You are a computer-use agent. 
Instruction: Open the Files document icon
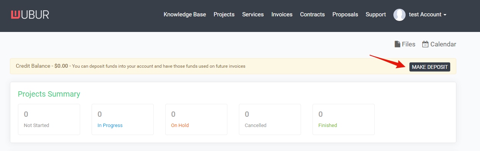(x=397, y=44)
